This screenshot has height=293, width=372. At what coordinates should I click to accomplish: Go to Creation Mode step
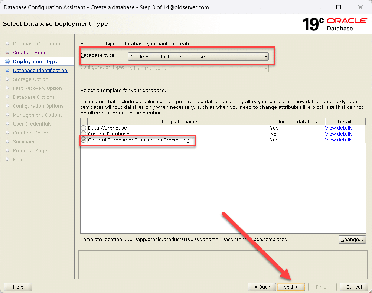click(30, 53)
